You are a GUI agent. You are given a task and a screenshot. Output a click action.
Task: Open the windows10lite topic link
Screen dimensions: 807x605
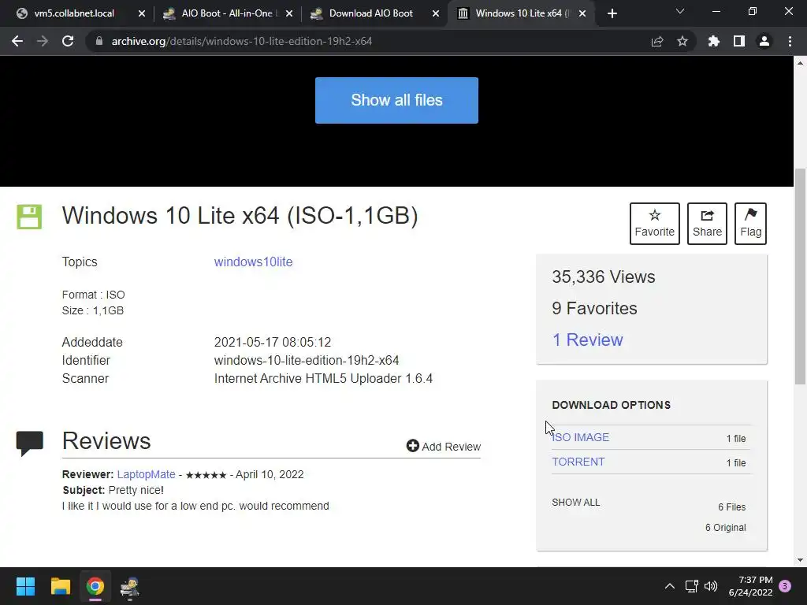pyautogui.click(x=253, y=262)
